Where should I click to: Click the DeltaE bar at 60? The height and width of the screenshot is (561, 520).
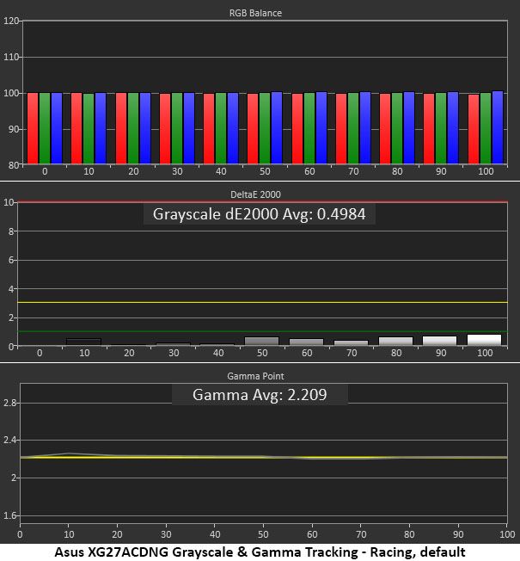tap(307, 342)
